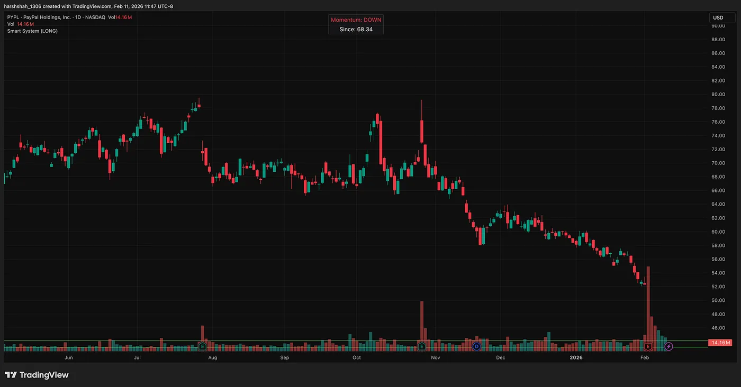Click the 46.00 price axis label

tap(718, 328)
